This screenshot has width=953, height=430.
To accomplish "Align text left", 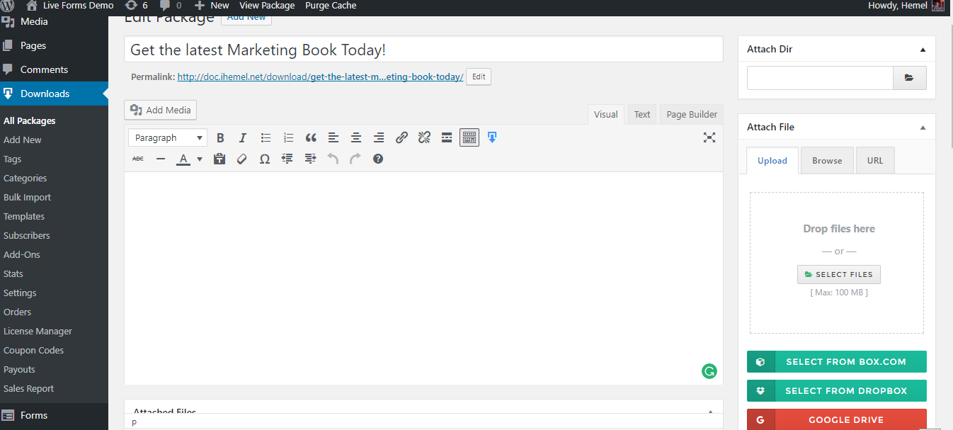I will (333, 137).
